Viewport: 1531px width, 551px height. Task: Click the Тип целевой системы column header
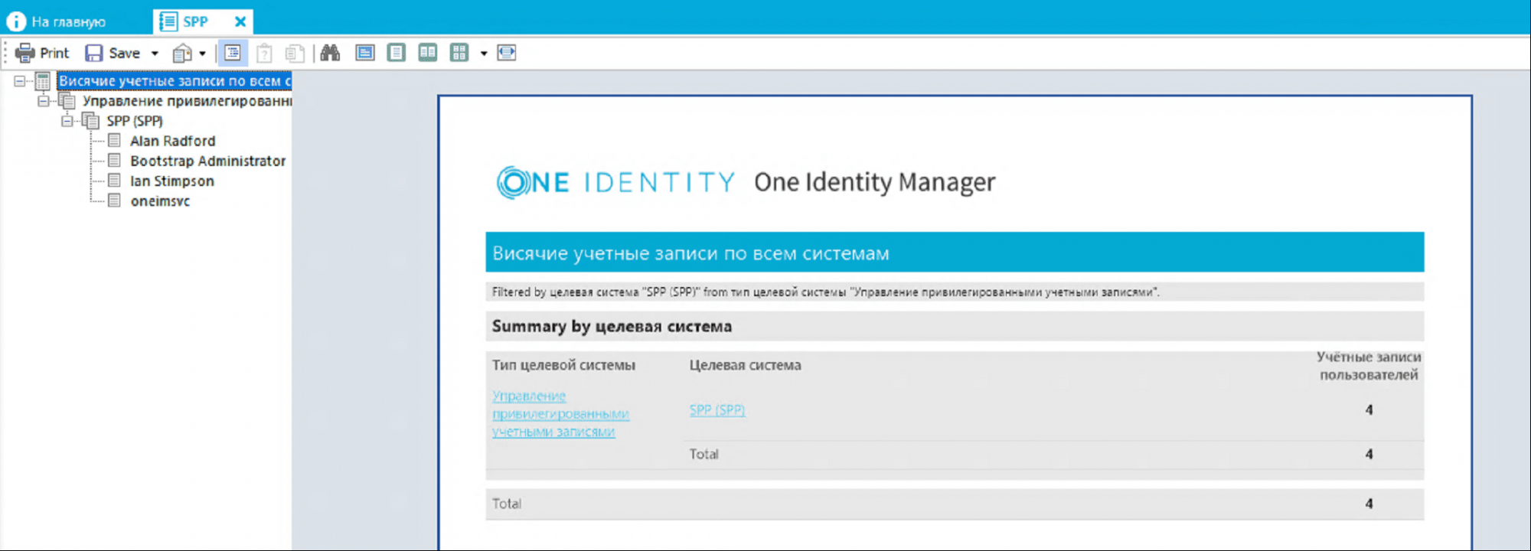pyautogui.click(x=563, y=365)
